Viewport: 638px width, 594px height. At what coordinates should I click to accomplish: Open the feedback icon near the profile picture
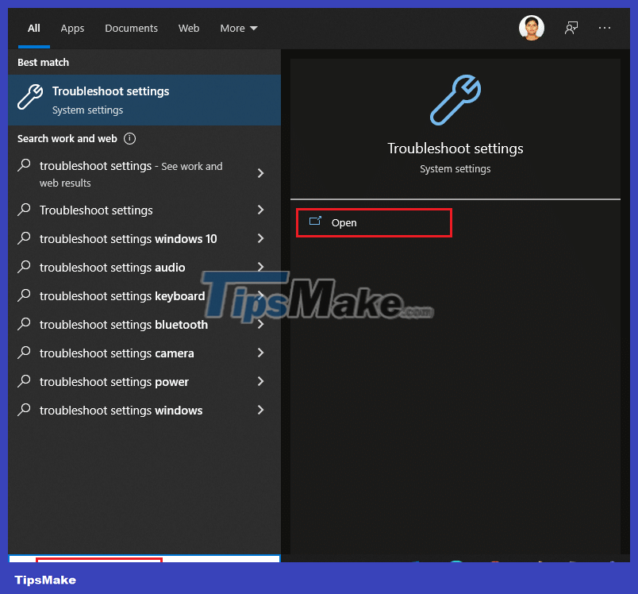coord(571,27)
